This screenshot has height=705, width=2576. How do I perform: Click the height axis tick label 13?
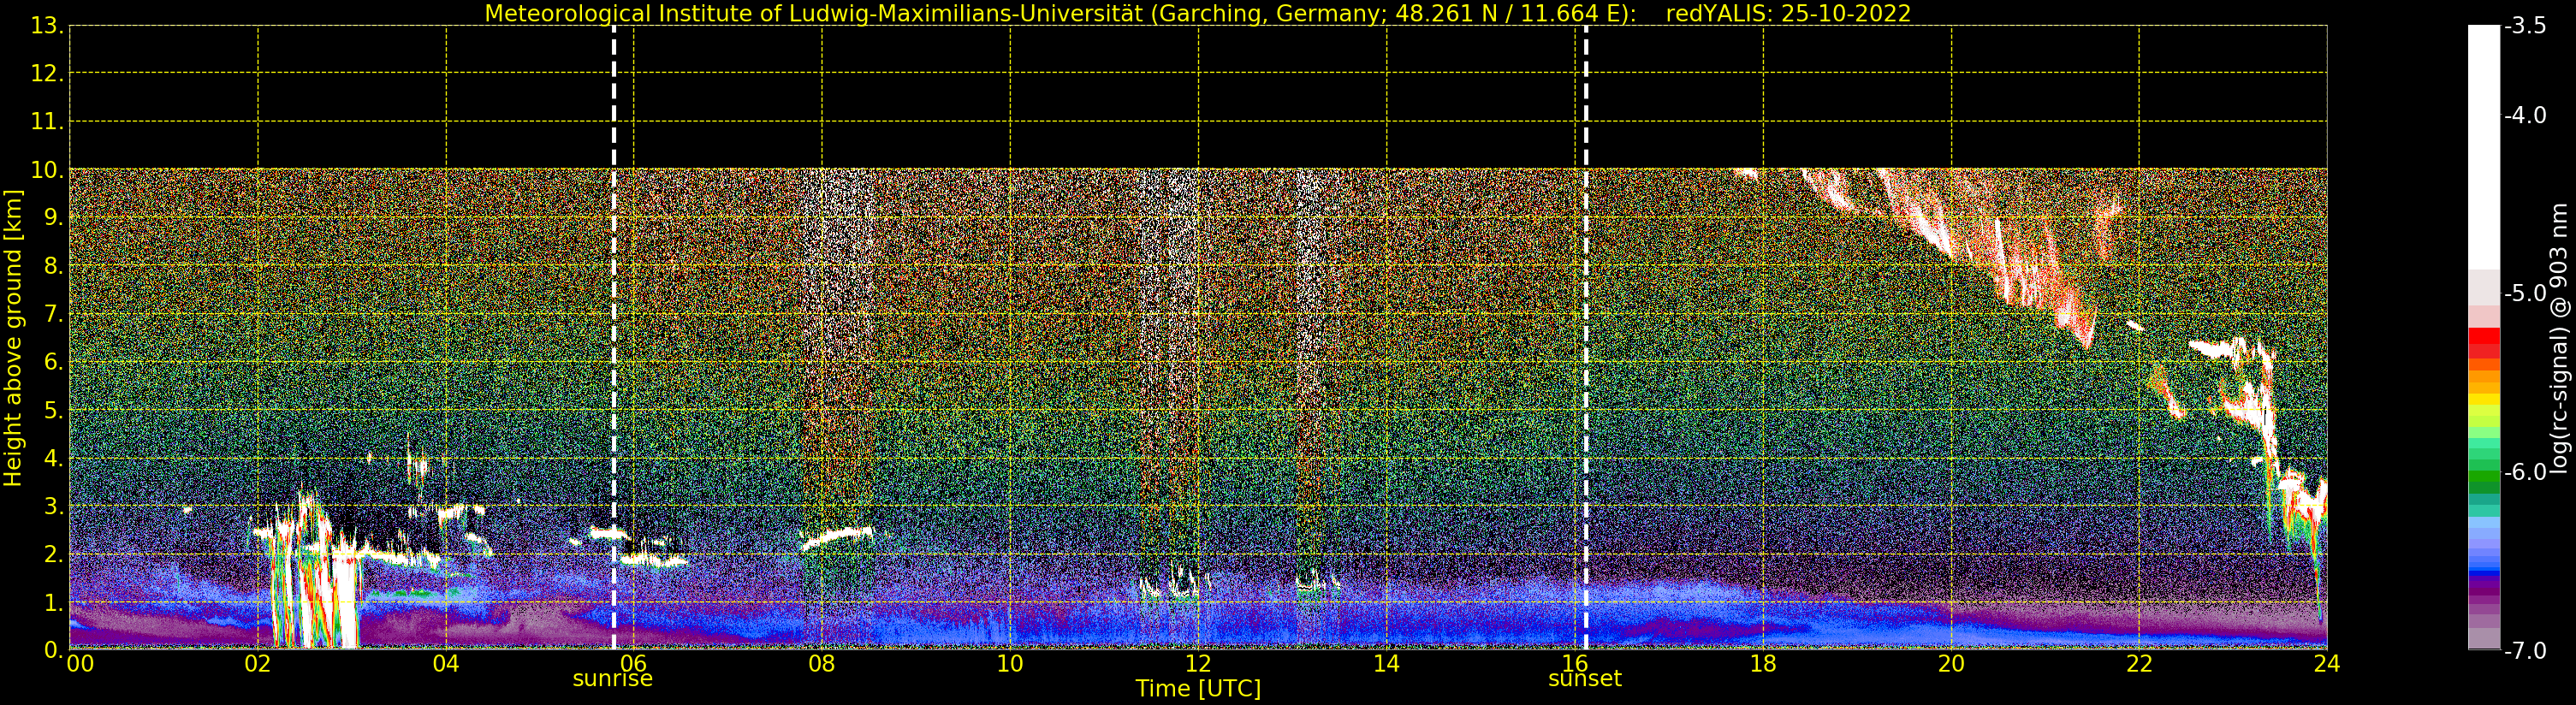(47, 26)
